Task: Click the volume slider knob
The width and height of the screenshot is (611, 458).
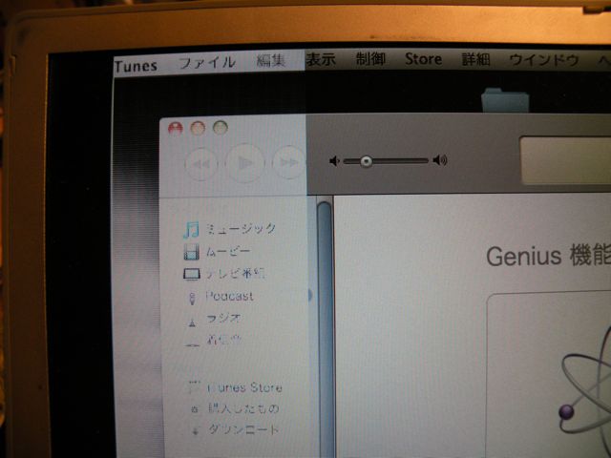Action: click(x=366, y=161)
